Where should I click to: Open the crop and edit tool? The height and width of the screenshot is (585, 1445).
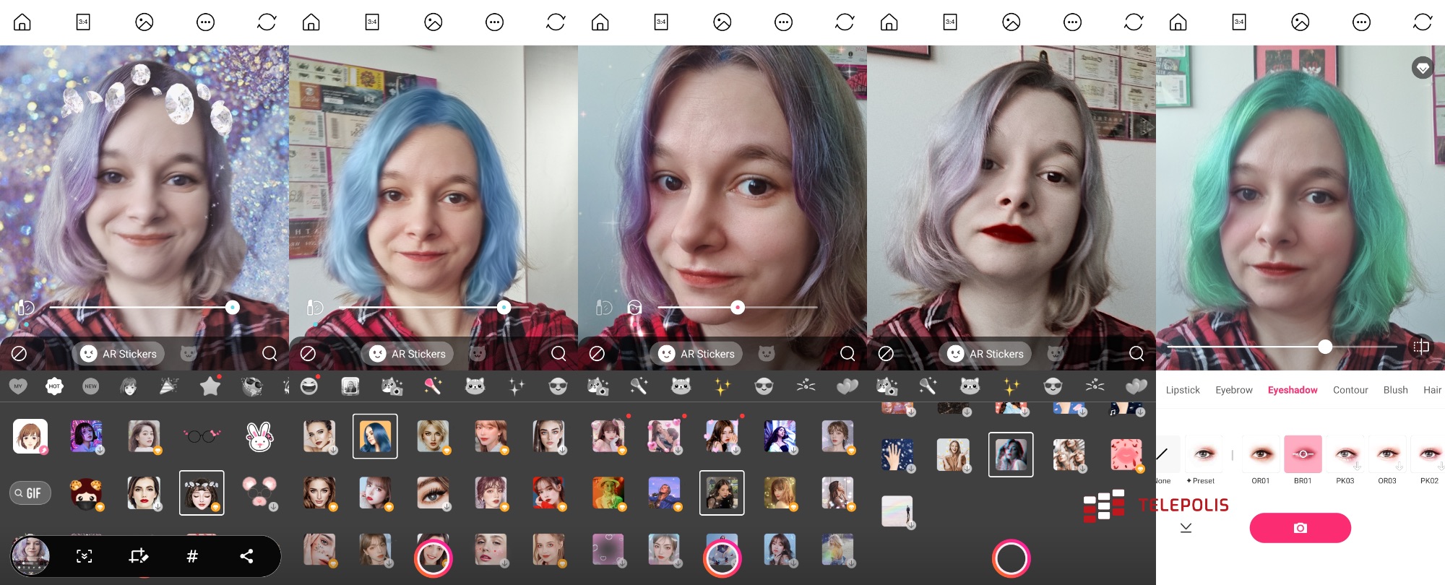[138, 556]
